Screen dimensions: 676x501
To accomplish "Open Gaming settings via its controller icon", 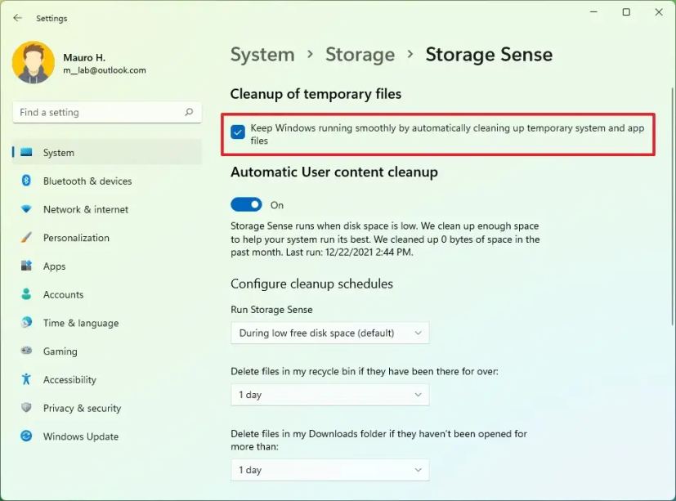I will (26, 351).
